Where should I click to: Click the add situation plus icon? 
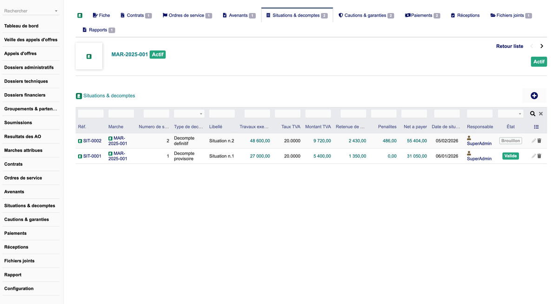(534, 96)
